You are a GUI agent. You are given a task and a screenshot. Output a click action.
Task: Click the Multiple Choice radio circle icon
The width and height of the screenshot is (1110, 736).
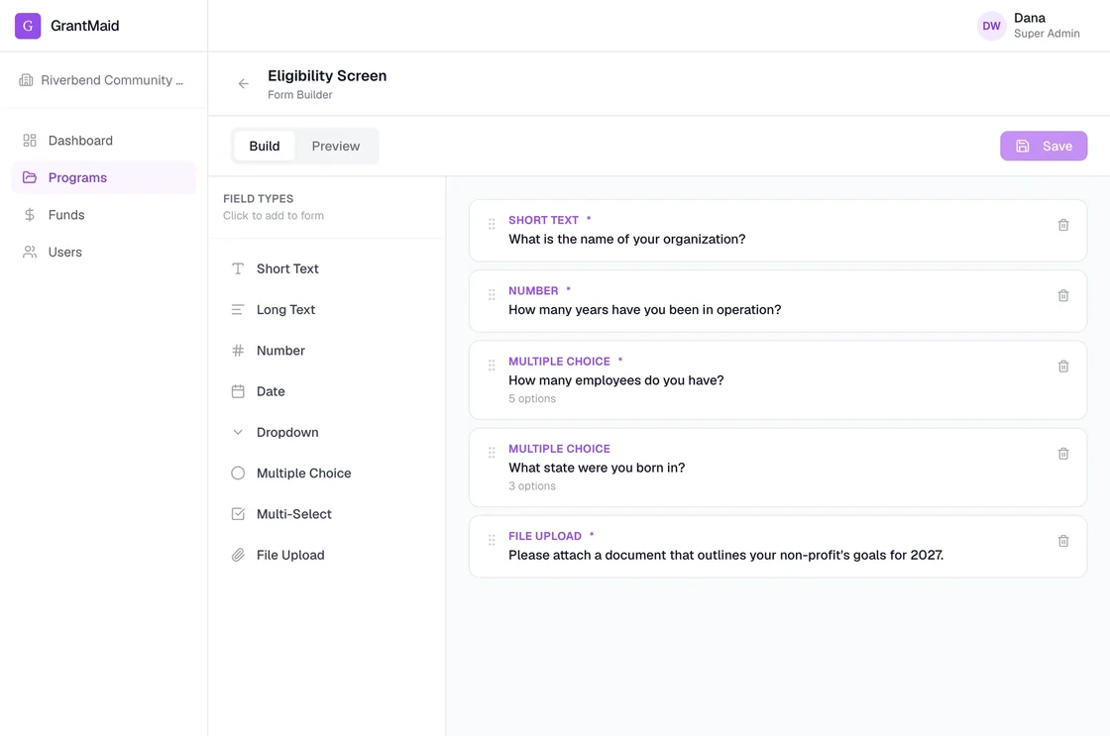(x=238, y=473)
